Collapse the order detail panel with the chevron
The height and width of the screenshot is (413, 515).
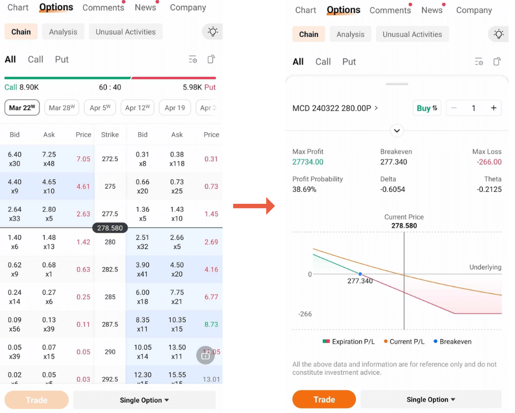(x=397, y=130)
